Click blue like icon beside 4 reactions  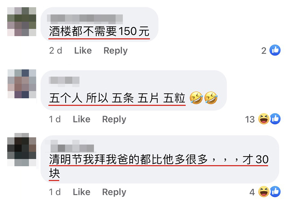(x=275, y=192)
